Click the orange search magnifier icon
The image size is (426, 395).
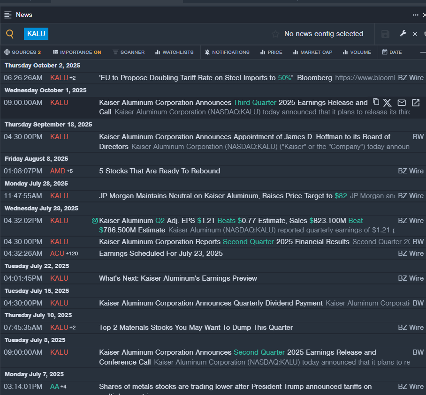point(10,34)
